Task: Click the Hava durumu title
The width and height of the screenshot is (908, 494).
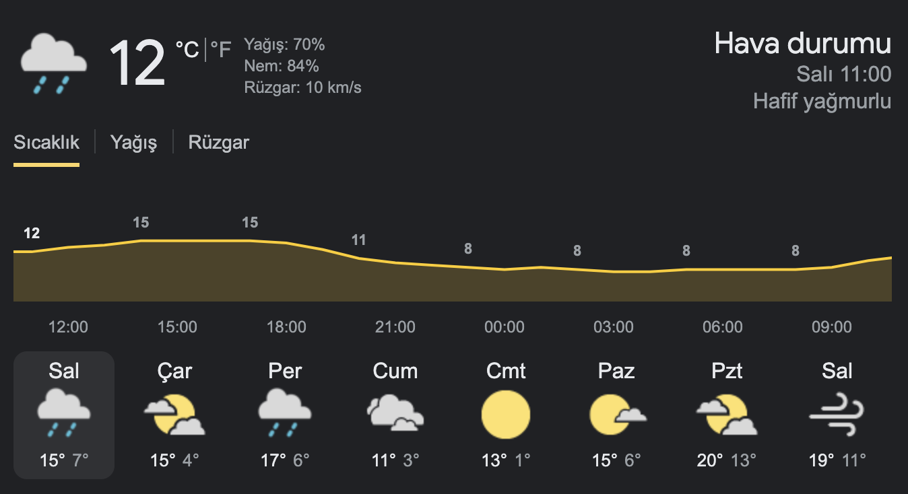Action: pos(803,44)
